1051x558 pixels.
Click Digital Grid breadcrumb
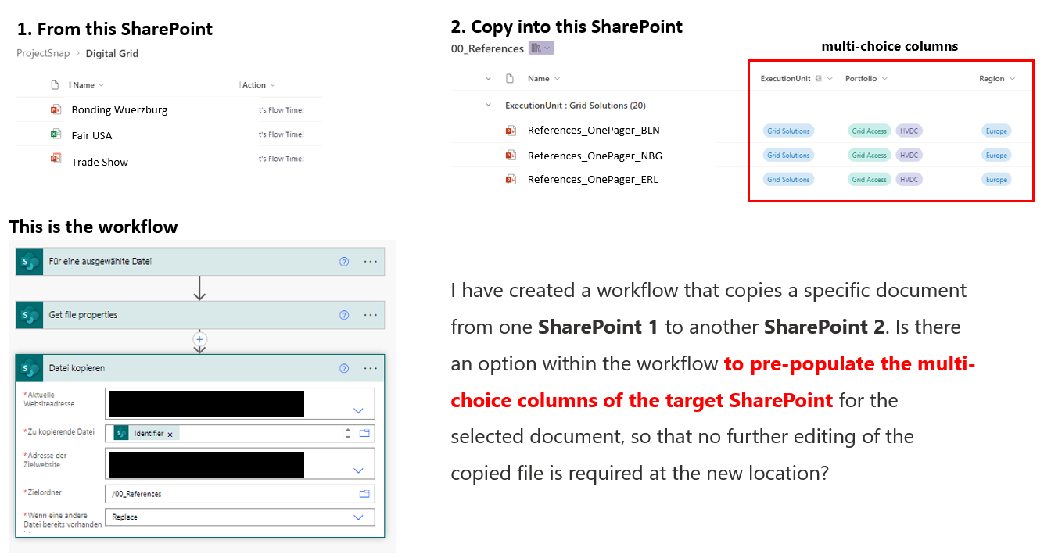(112, 53)
